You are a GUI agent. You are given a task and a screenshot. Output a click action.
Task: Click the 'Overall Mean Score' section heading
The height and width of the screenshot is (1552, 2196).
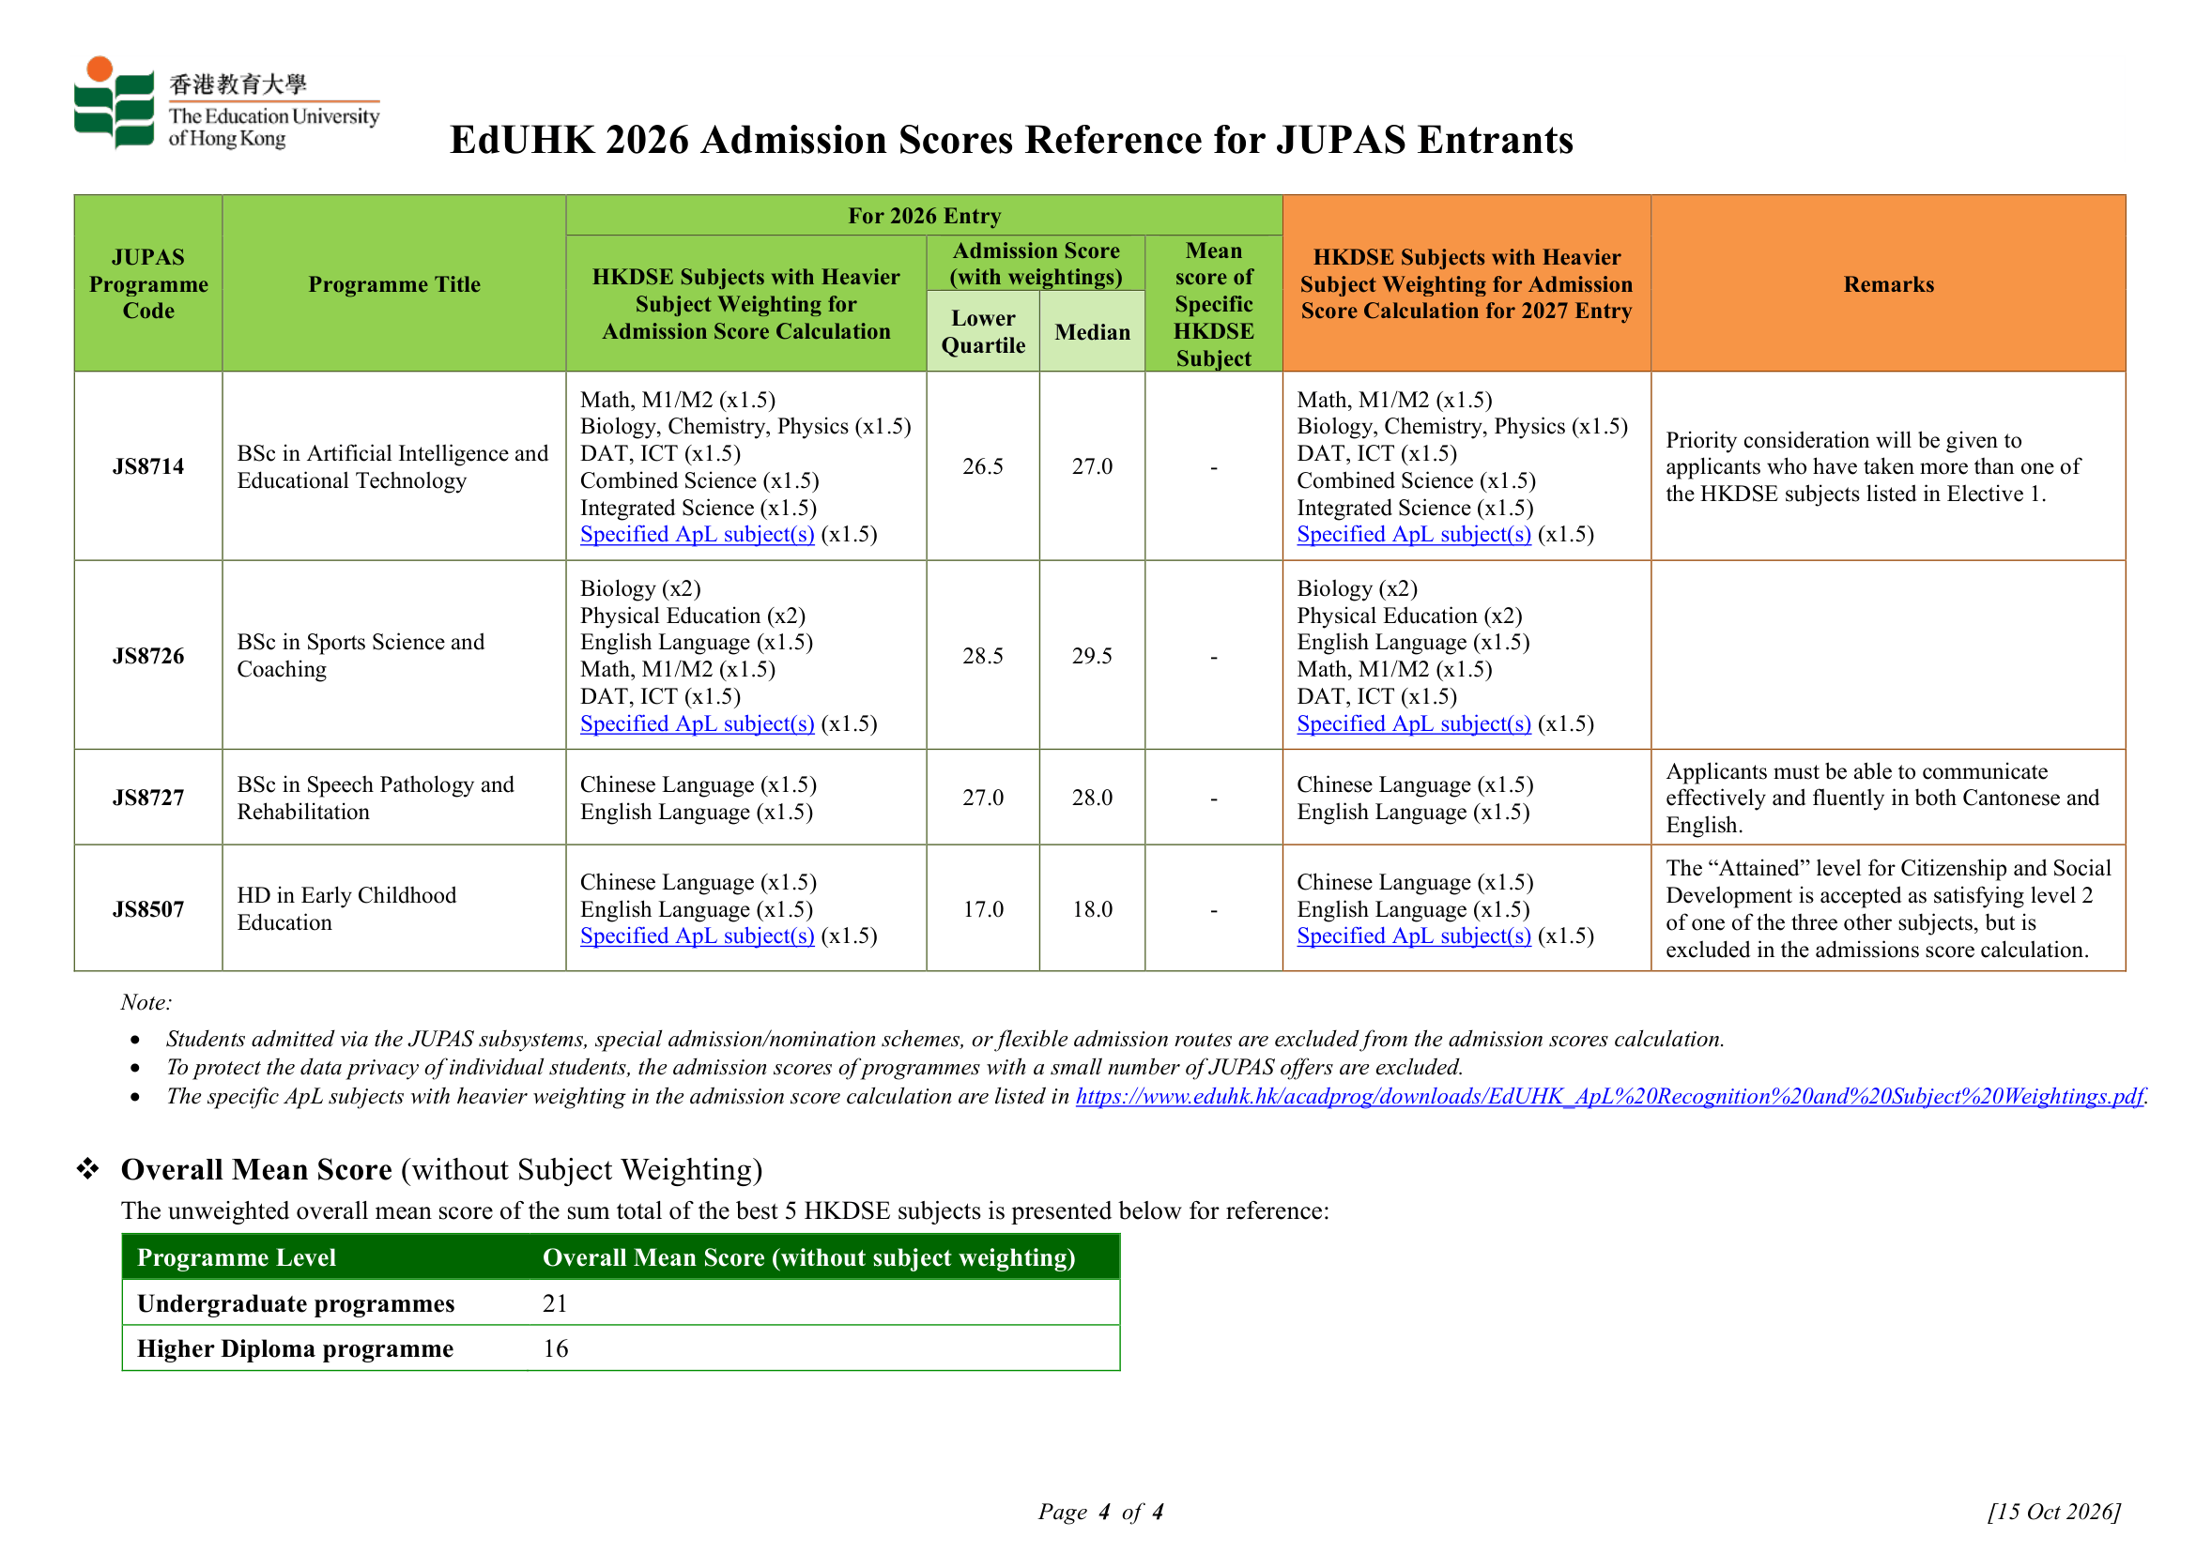(x=441, y=1170)
